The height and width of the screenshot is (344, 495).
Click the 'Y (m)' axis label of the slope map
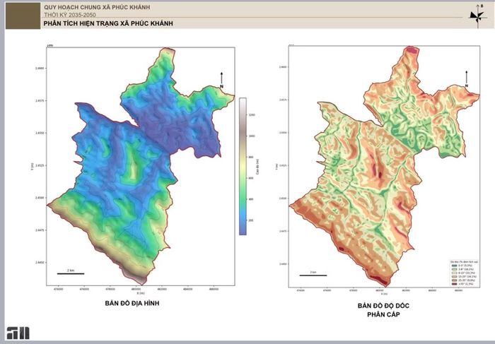point(277,167)
